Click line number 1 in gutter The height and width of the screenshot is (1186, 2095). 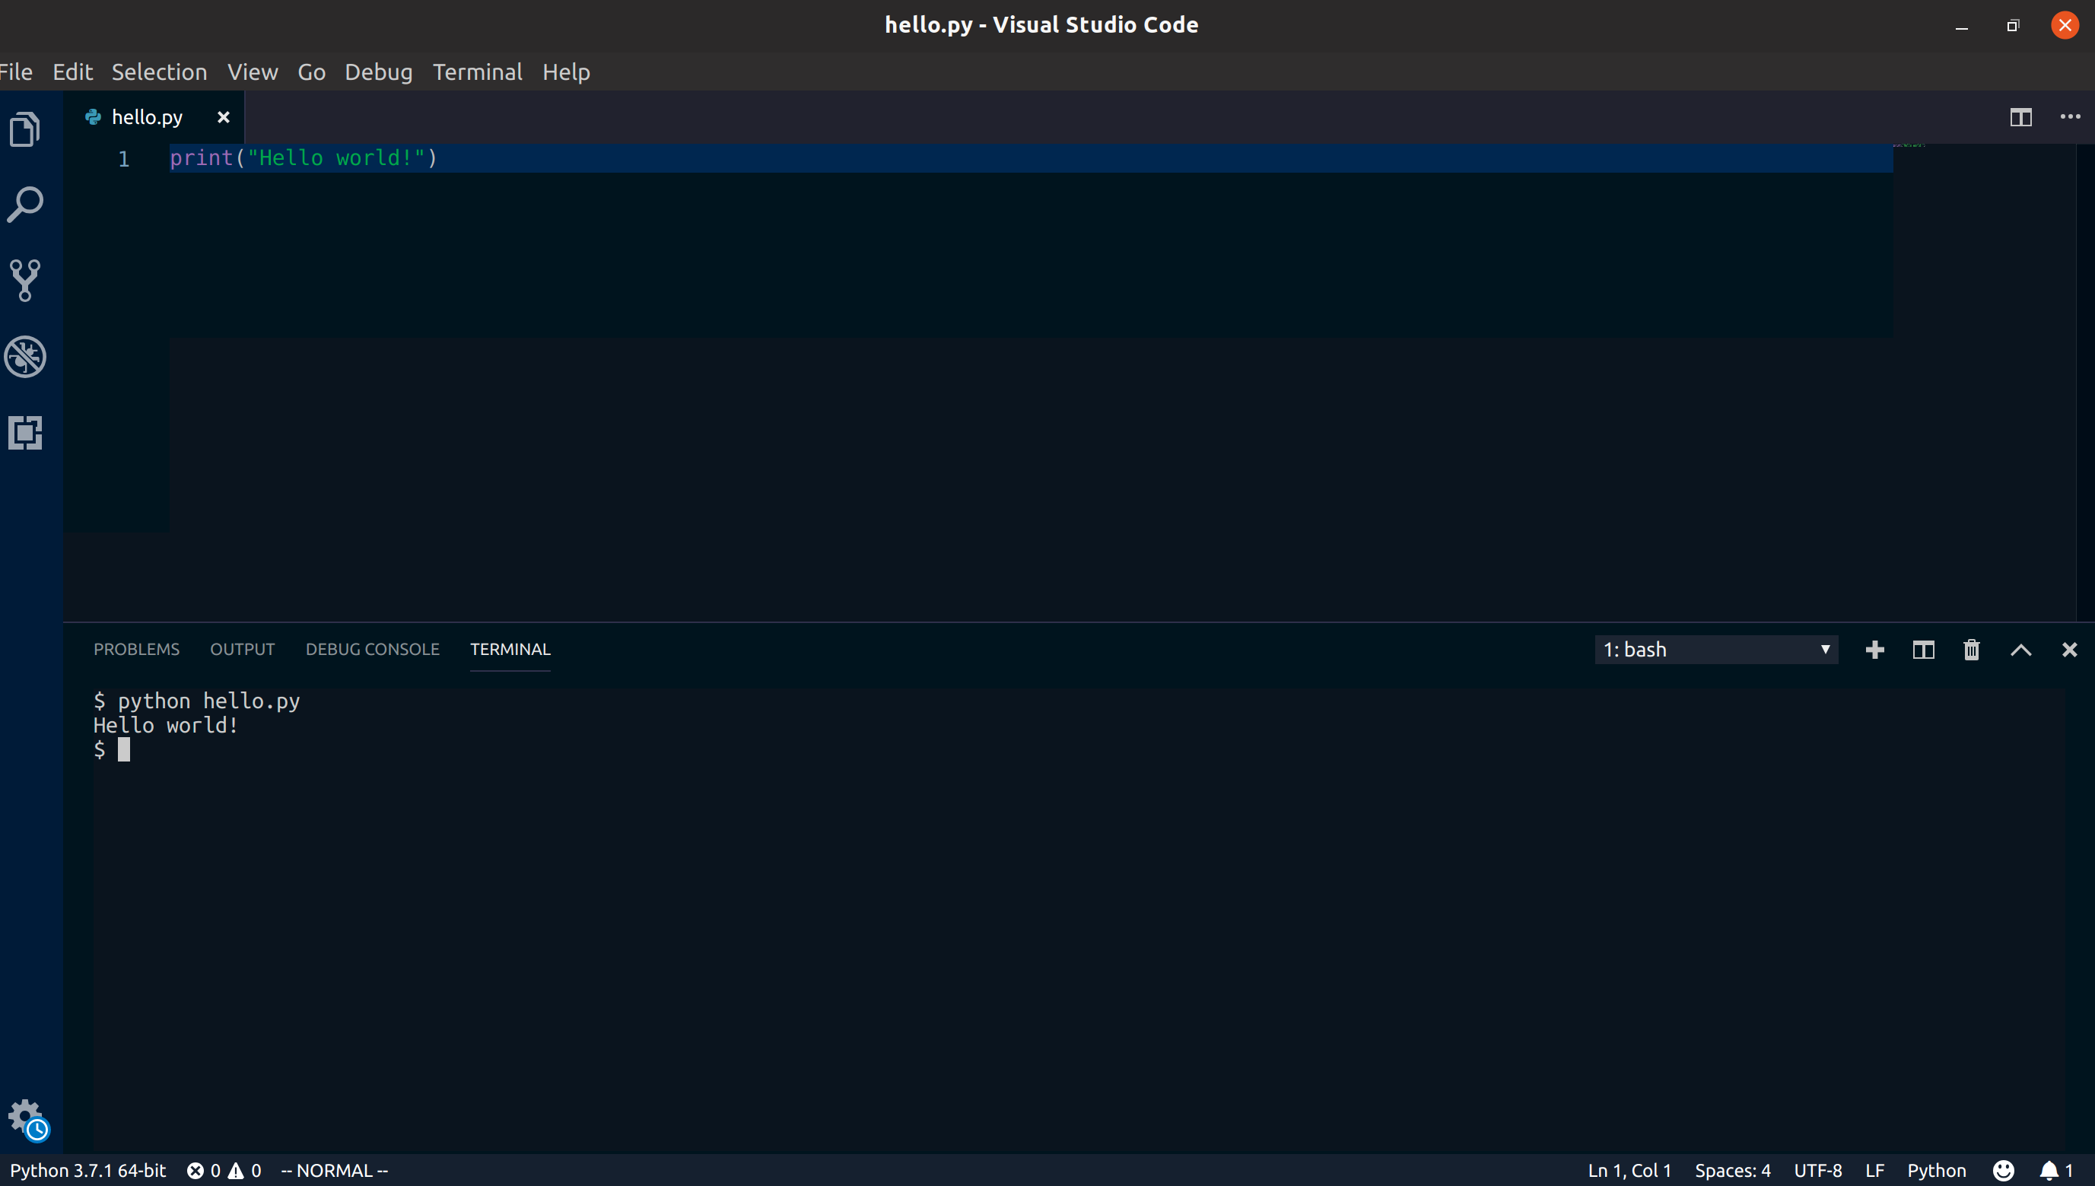click(x=124, y=159)
